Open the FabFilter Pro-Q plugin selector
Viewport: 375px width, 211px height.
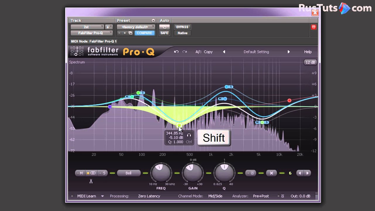91,33
